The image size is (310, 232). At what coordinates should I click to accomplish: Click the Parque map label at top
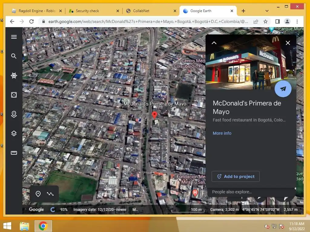[x=291, y=29]
